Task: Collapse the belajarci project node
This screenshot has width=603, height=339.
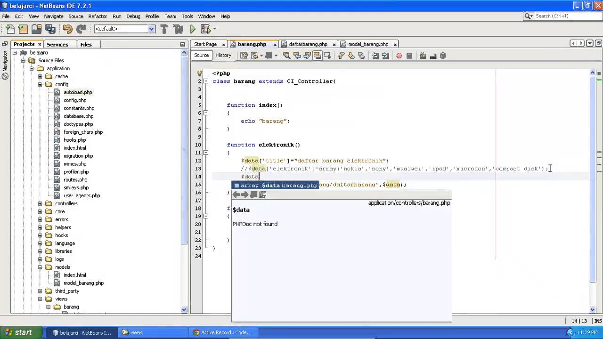Action: (x=15, y=53)
